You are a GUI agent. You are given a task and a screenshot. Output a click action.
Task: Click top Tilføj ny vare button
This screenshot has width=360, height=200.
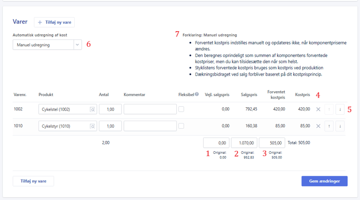coord(54,22)
